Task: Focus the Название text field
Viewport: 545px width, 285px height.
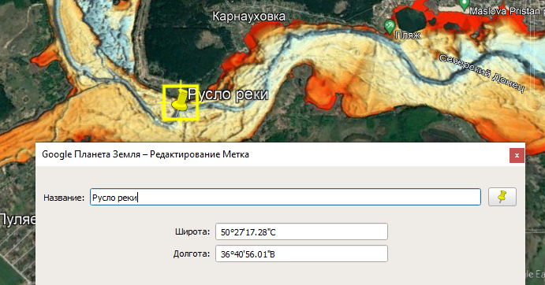Action: (286, 197)
